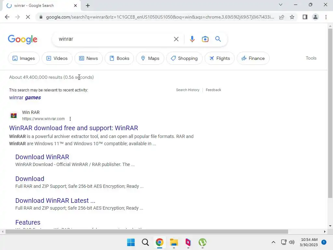Clear the search box text
Screen dimensions: 333x250
pos(176,39)
